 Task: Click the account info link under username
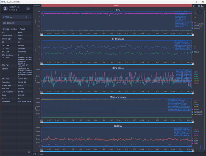(x=12, y=10)
